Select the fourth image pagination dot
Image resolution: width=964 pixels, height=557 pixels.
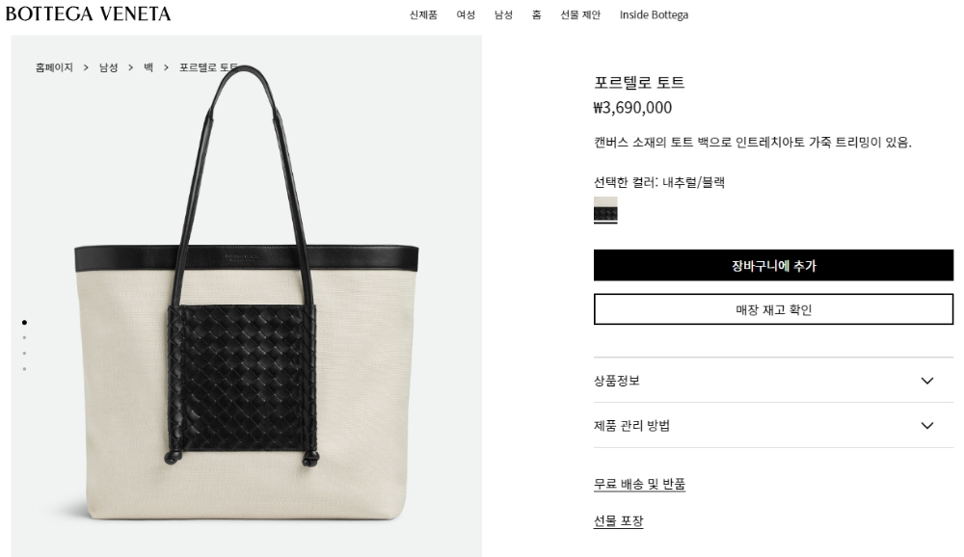point(25,369)
